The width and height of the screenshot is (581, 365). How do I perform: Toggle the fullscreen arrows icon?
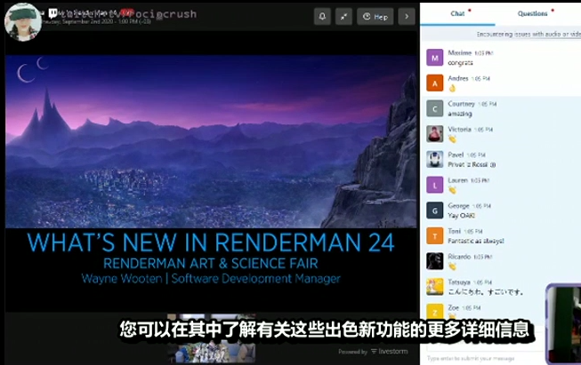[343, 17]
